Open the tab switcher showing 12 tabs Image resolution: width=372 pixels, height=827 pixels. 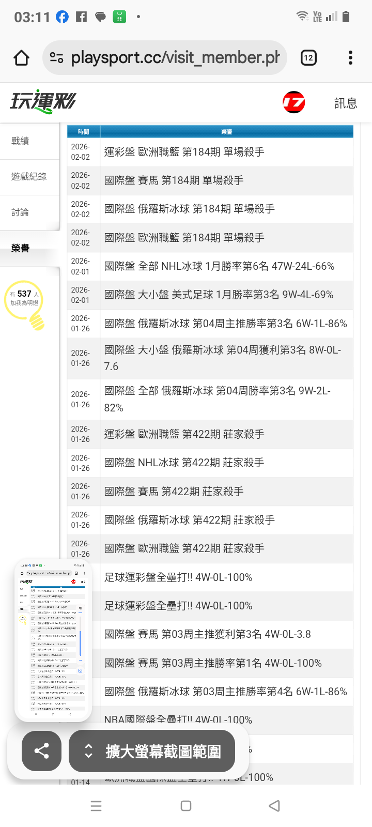308,58
